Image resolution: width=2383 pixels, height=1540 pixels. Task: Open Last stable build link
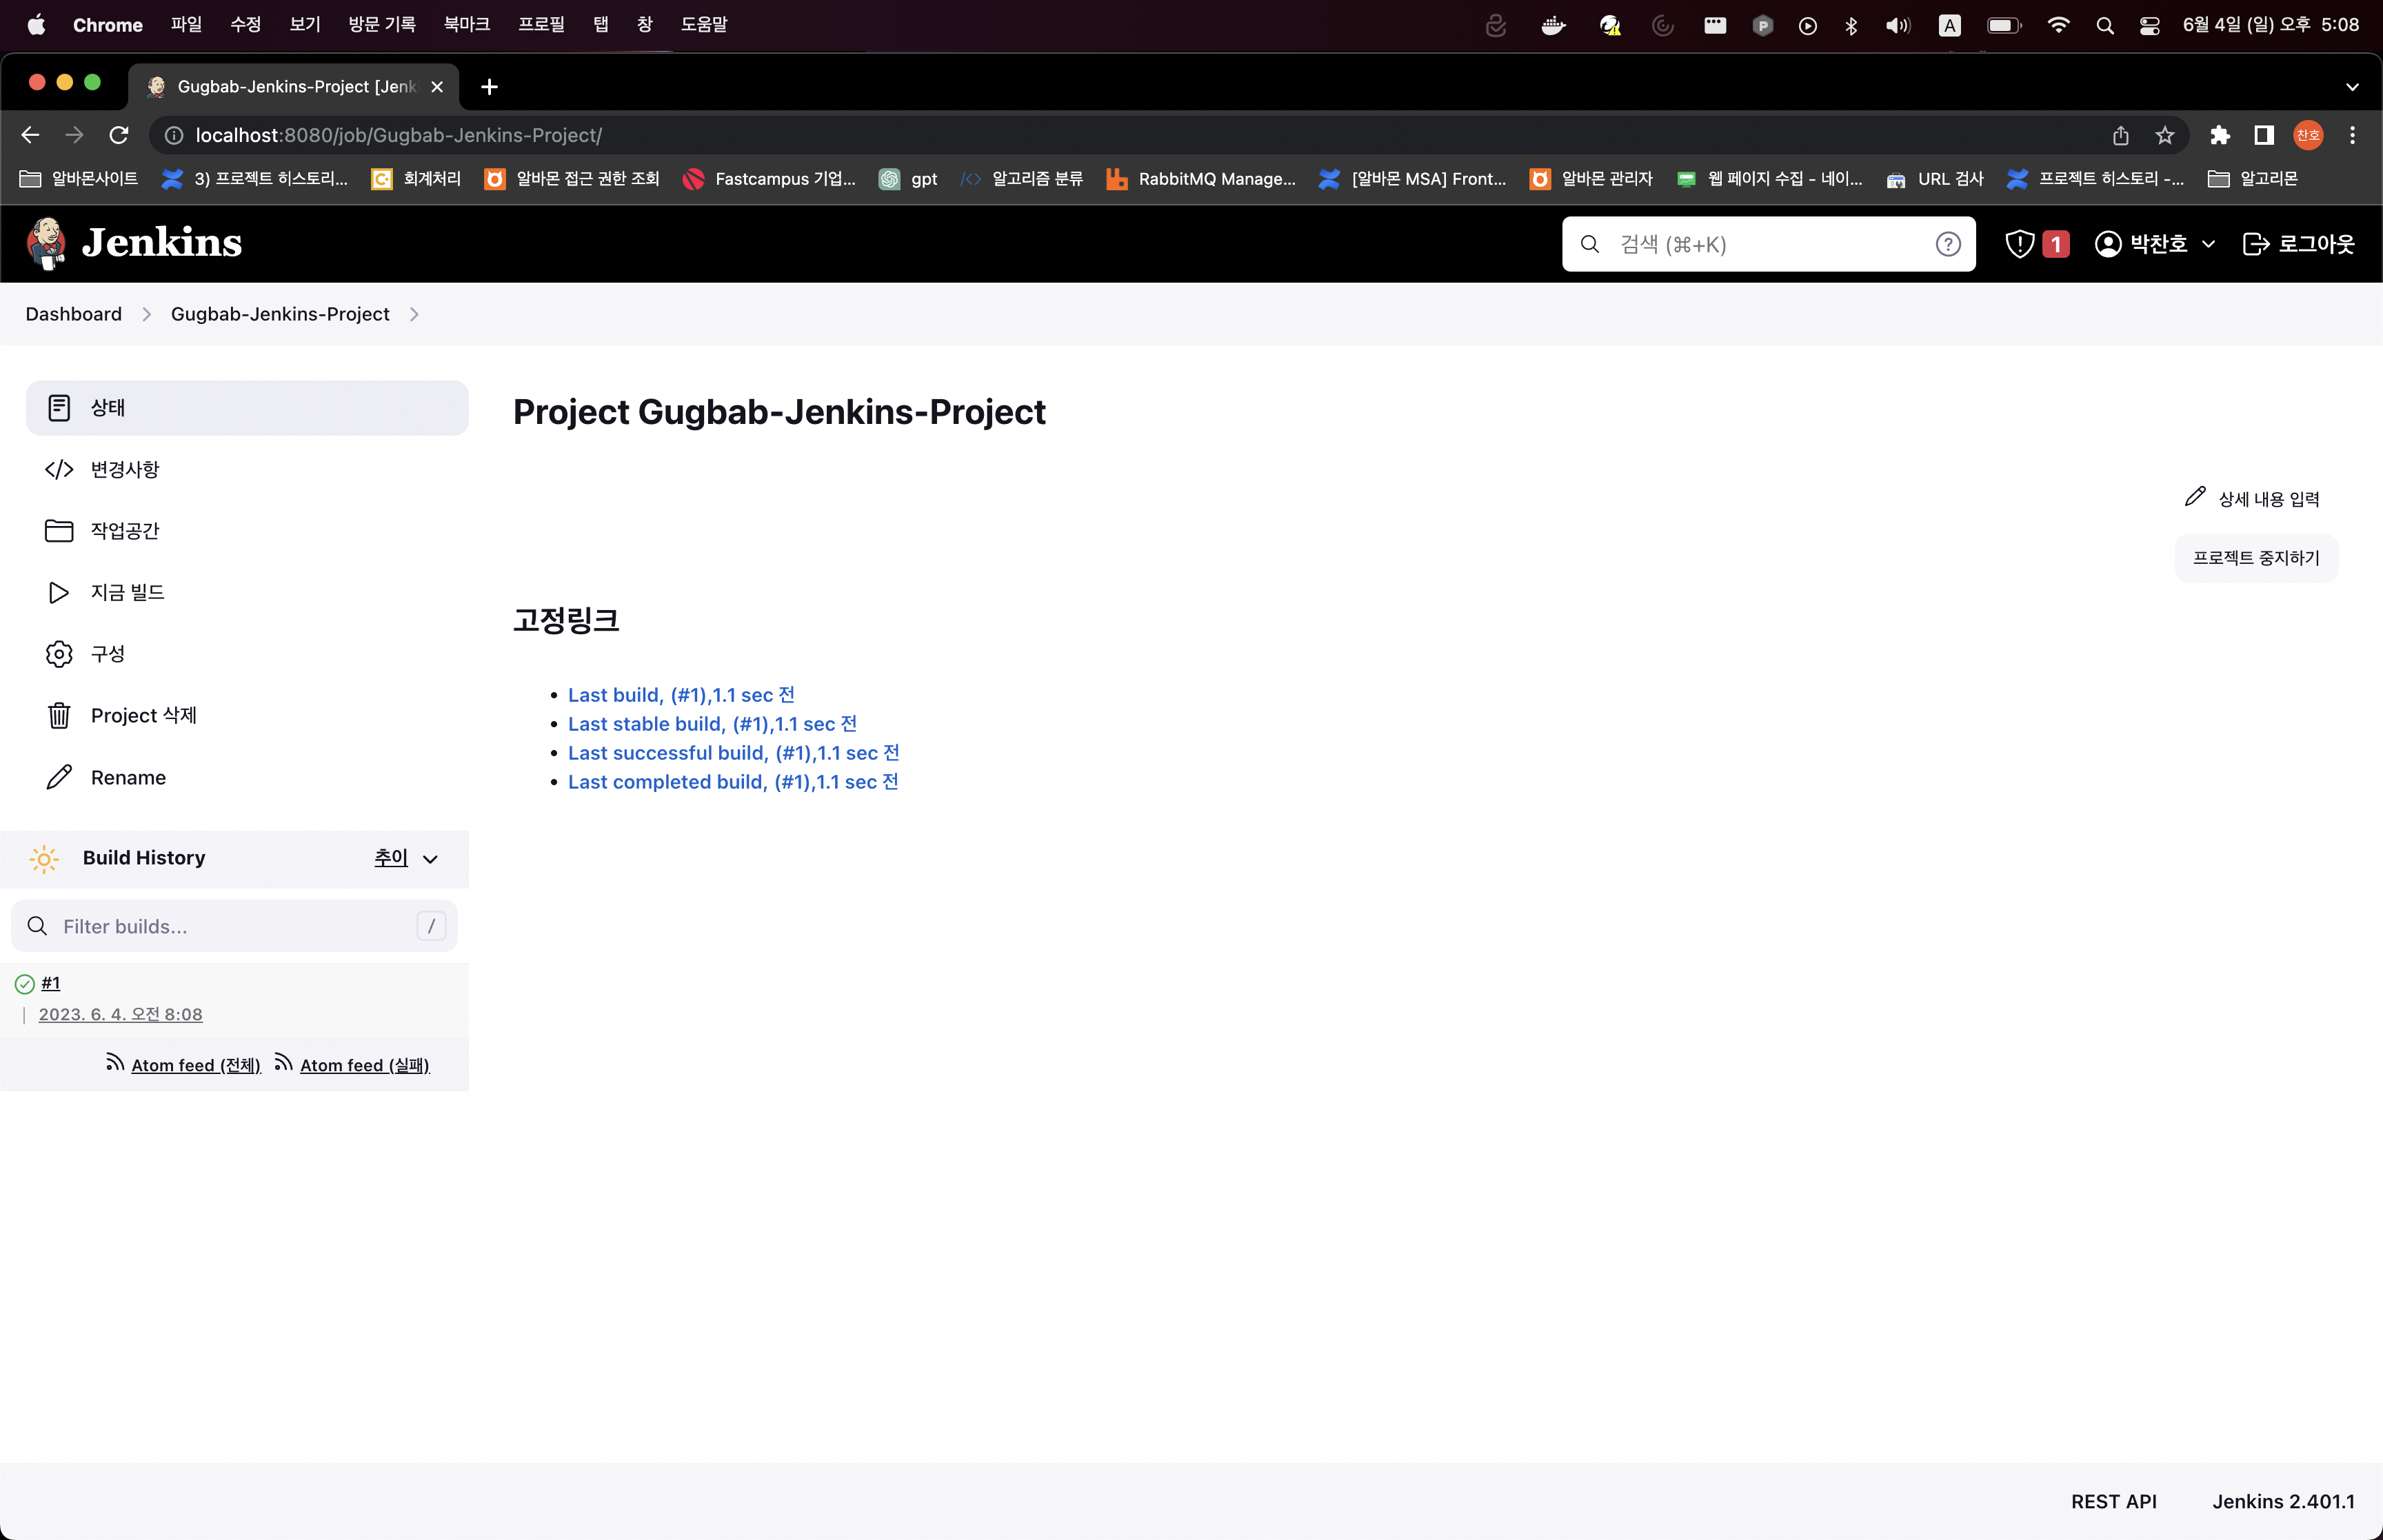point(711,723)
